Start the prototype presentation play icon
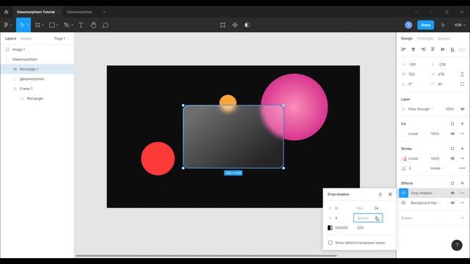470x264 pixels. coord(443,25)
